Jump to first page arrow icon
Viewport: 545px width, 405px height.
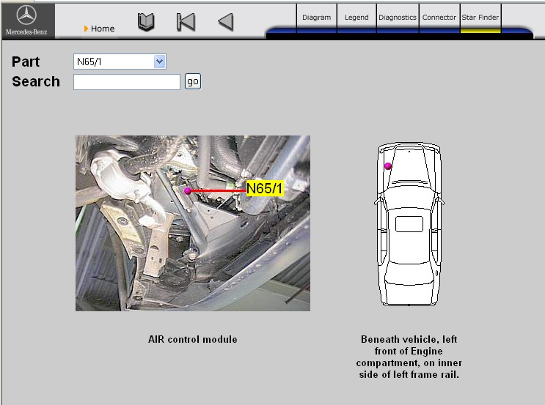tap(186, 22)
